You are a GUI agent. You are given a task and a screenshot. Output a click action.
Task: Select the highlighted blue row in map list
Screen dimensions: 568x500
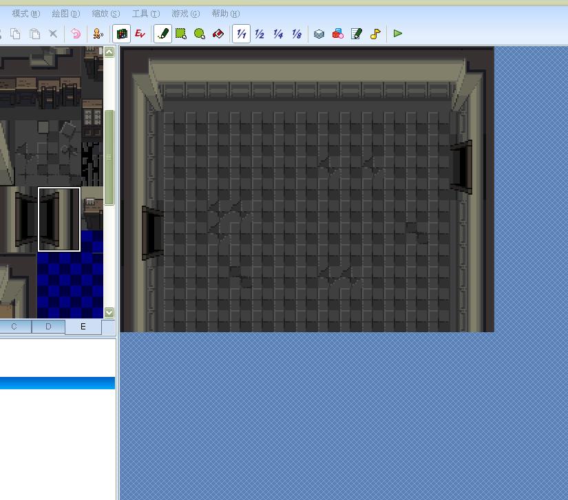point(57,383)
